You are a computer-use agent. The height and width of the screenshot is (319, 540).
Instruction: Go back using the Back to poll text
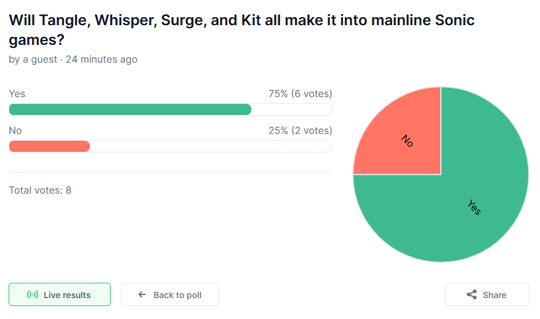point(177,295)
